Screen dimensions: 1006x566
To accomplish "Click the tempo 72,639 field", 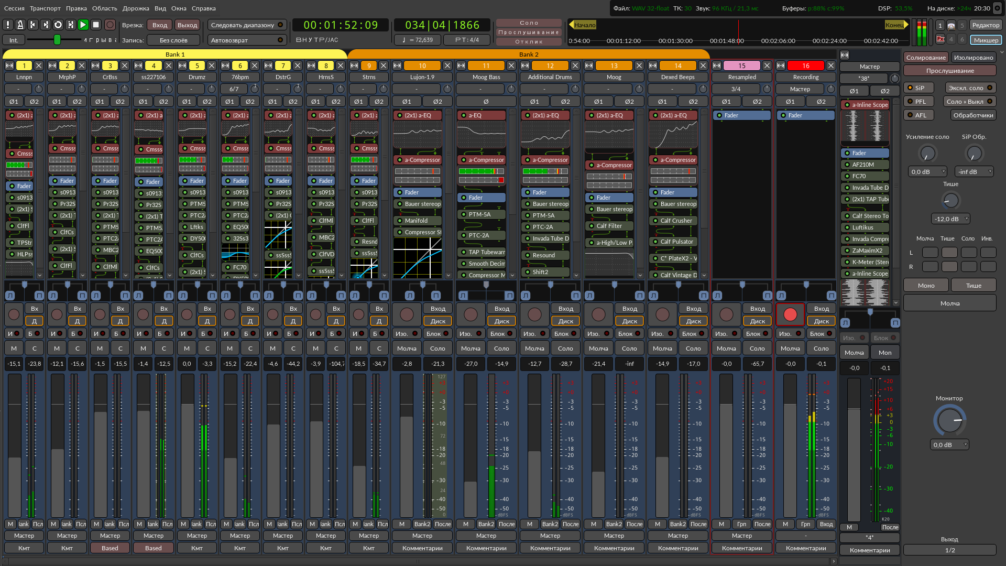I will tap(418, 40).
